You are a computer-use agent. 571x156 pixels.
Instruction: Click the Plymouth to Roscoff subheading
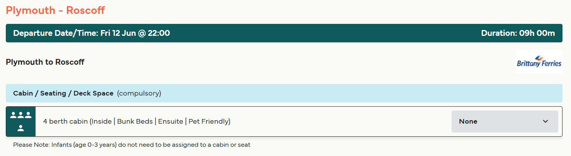tap(45, 62)
